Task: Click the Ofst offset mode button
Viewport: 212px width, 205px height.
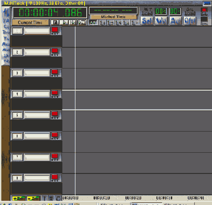Action: [190, 21]
